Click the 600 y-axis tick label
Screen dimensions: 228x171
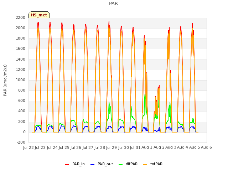(22, 100)
